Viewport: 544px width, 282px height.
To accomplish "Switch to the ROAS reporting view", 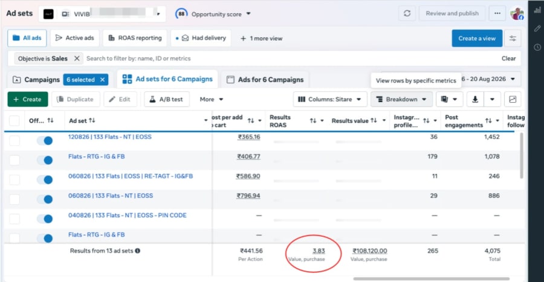I will point(135,38).
